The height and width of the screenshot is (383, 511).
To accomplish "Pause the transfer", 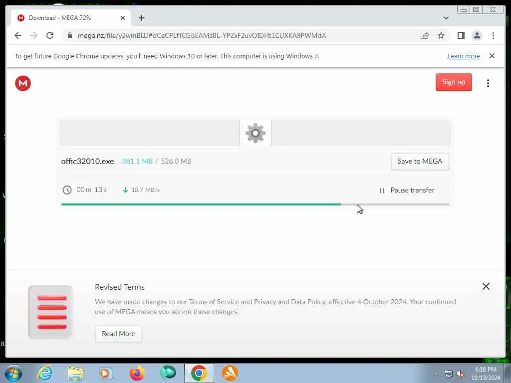I will coord(407,190).
